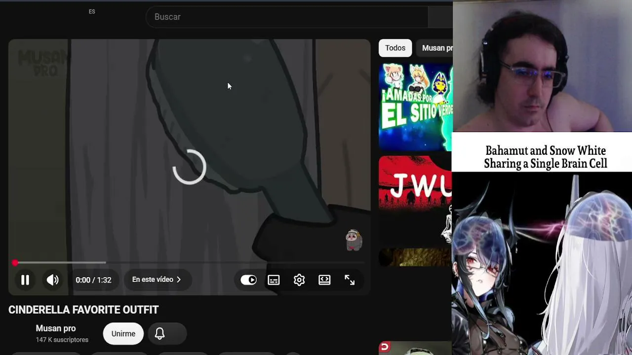Switch the player to theater mode
The width and height of the screenshot is (632, 355).
[324, 280]
